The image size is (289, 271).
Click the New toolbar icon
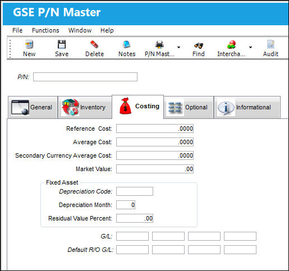click(x=29, y=44)
